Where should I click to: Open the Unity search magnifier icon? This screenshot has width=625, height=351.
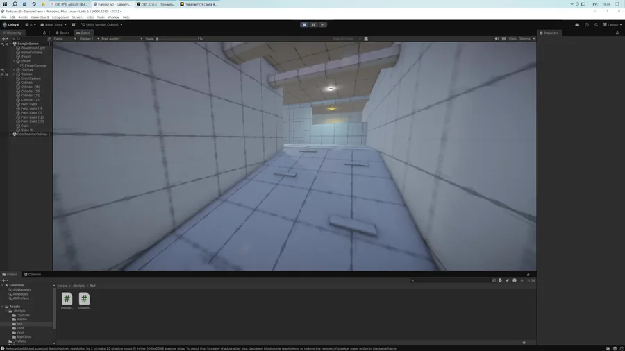[597, 25]
